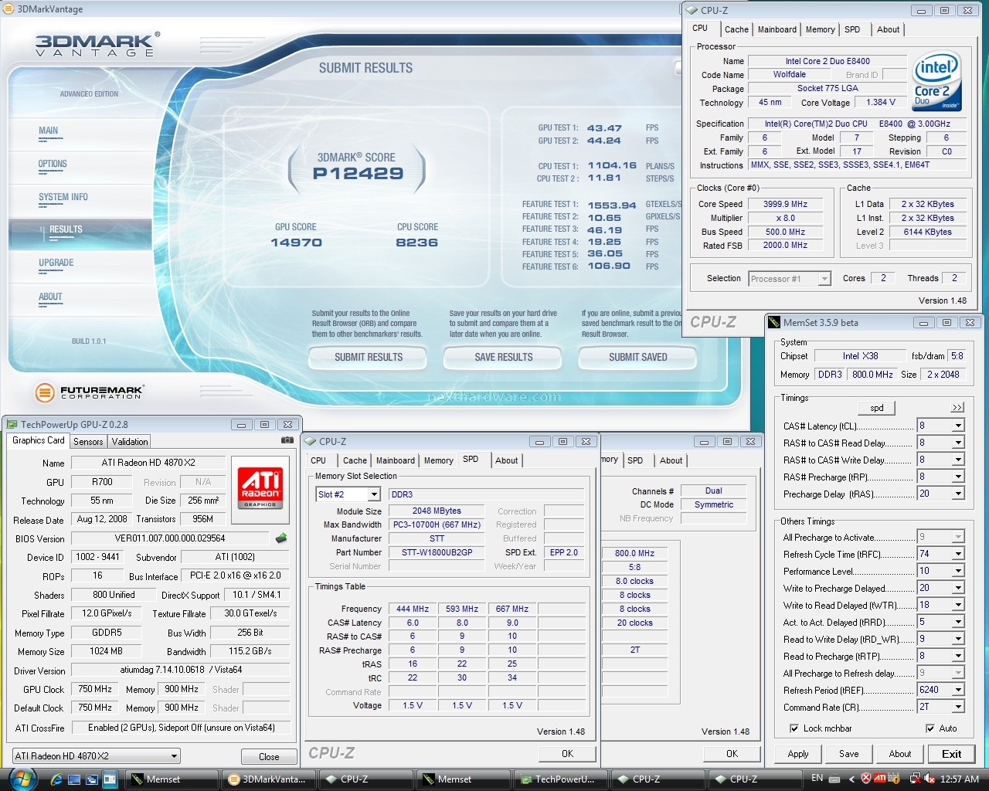Open the ATI tray icon in notification area
The image size is (989, 791).
coord(880,779)
